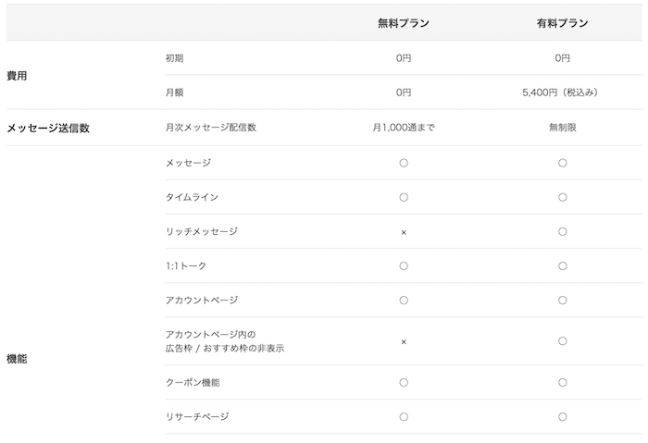Click free plan circle for クーポン機能
The image size is (648, 443).
pyautogui.click(x=404, y=383)
